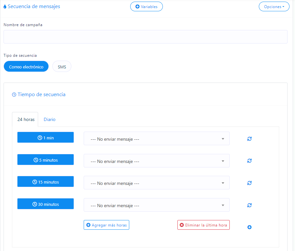Switch to the Diario tab
The height and width of the screenshot is (251, 295).
click(49, 119)
